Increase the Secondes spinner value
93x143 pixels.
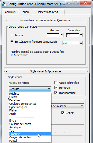click(81, 34)
